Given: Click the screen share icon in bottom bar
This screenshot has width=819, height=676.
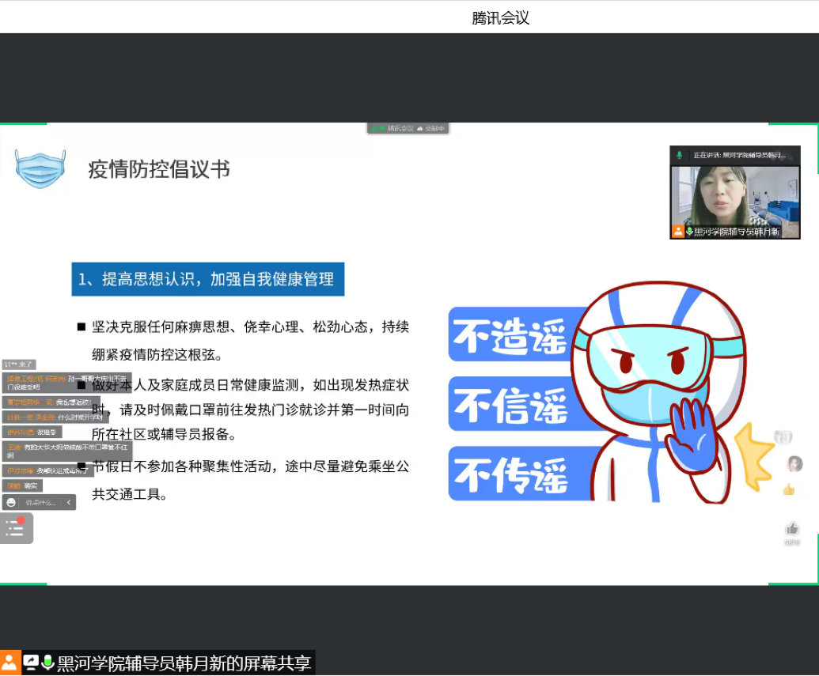Looking at the screenshot, I should coord(31,663).
